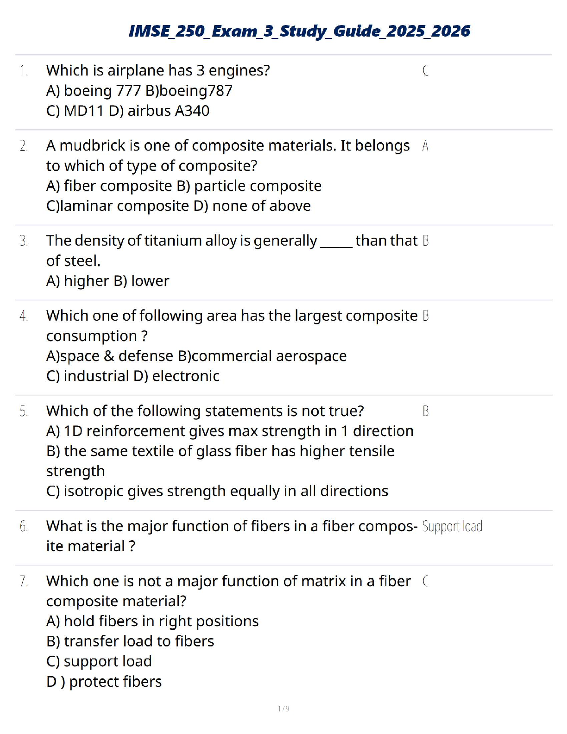Click the IMSE_250_Exam_3_Study_Guide title heading

point(299,31)
